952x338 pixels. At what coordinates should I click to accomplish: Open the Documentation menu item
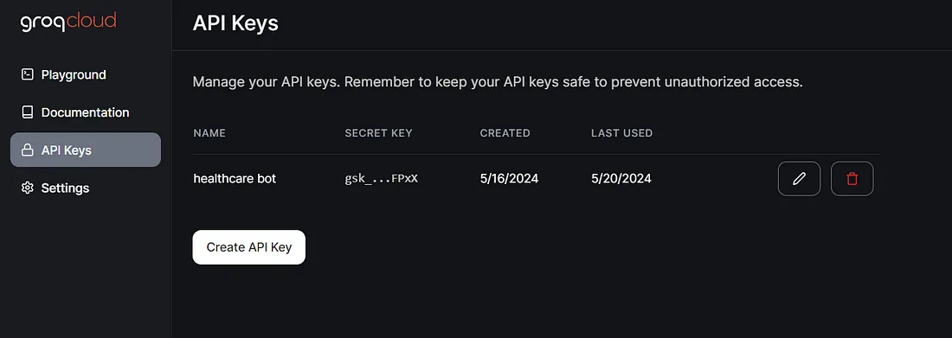coord(86,112)
